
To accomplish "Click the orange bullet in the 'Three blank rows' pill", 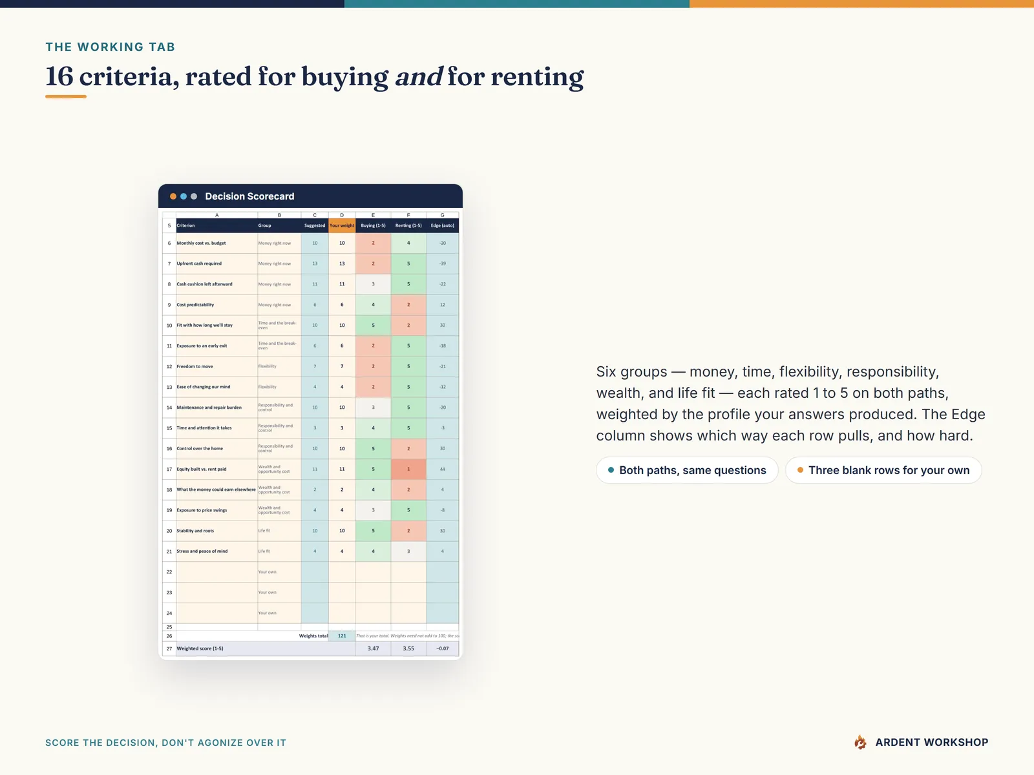I will coord(800,470).
